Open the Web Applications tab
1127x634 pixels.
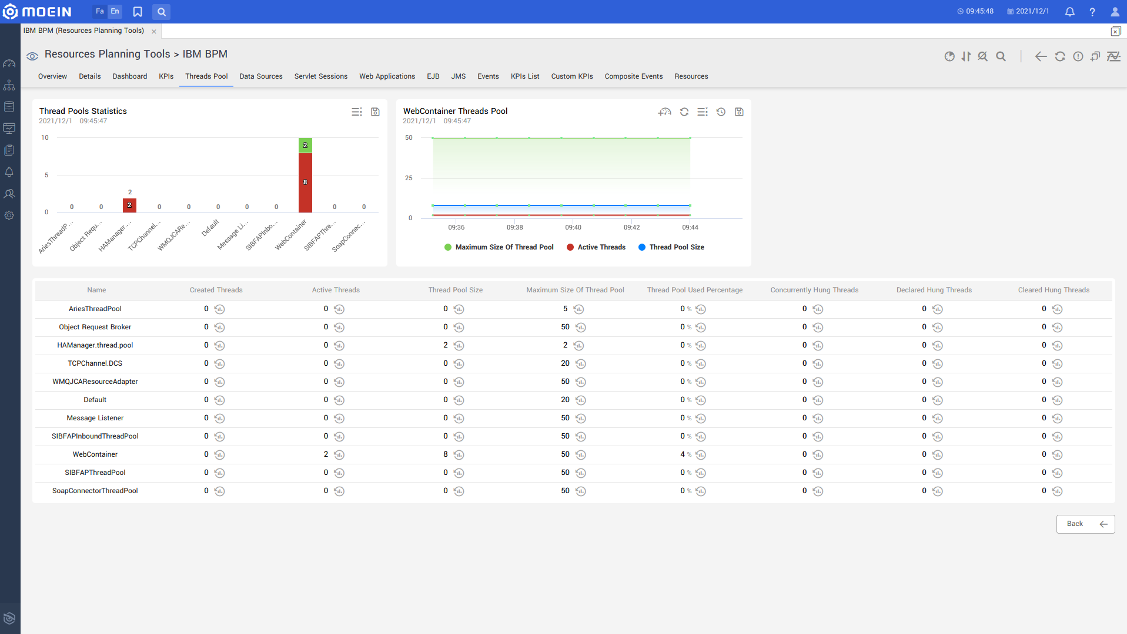[x=387, y=76]
